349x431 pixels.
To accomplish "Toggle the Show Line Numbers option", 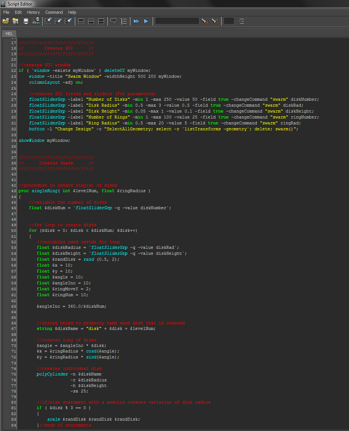I will [123, 21].
